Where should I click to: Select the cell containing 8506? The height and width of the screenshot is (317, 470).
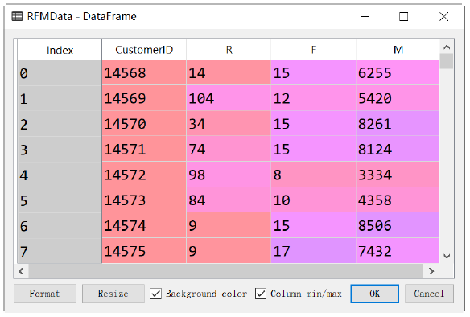(x=398, y=225)
